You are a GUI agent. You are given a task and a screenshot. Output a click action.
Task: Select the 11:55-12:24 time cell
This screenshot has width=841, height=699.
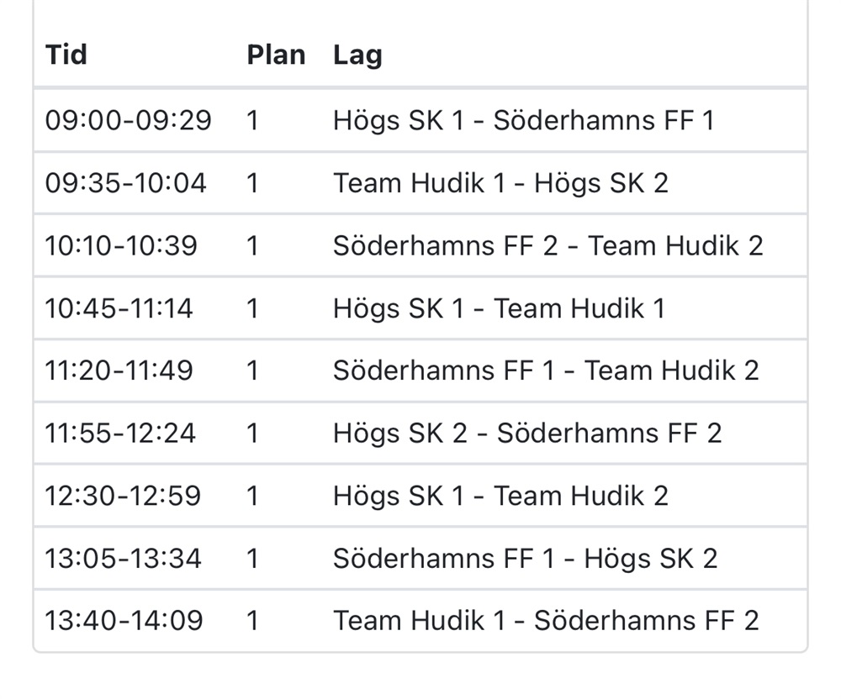[120, 433]
